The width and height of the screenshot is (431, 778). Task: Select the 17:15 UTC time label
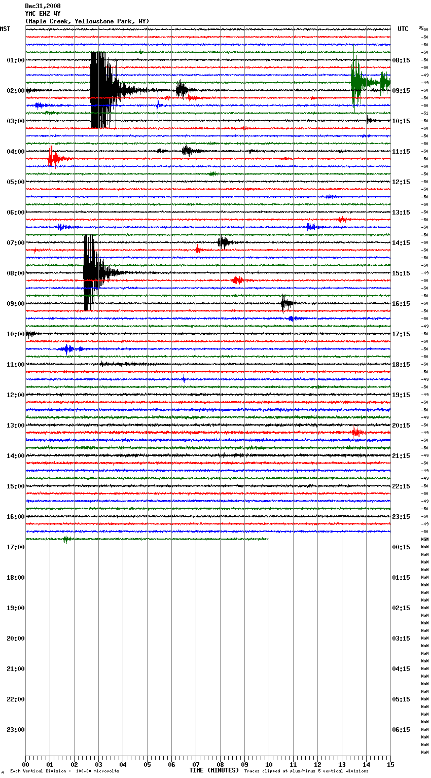pyautogui.click(x=401, y=334)
